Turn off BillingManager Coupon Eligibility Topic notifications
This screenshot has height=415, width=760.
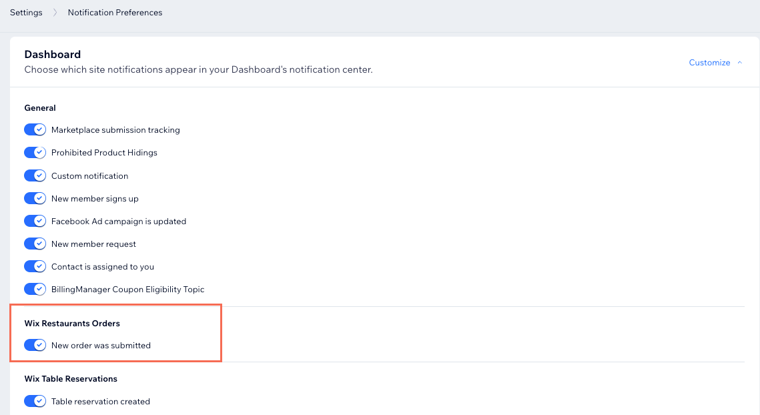(x=35, y=289)
